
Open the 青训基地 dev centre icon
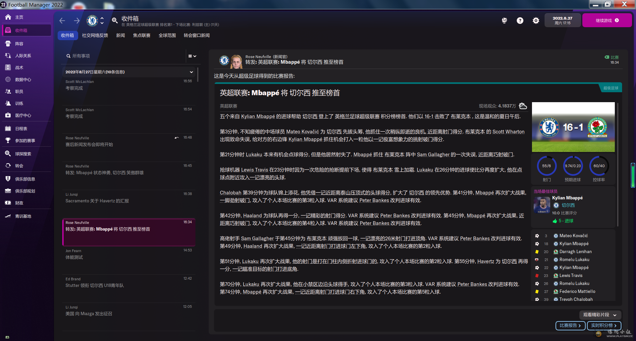8,216
